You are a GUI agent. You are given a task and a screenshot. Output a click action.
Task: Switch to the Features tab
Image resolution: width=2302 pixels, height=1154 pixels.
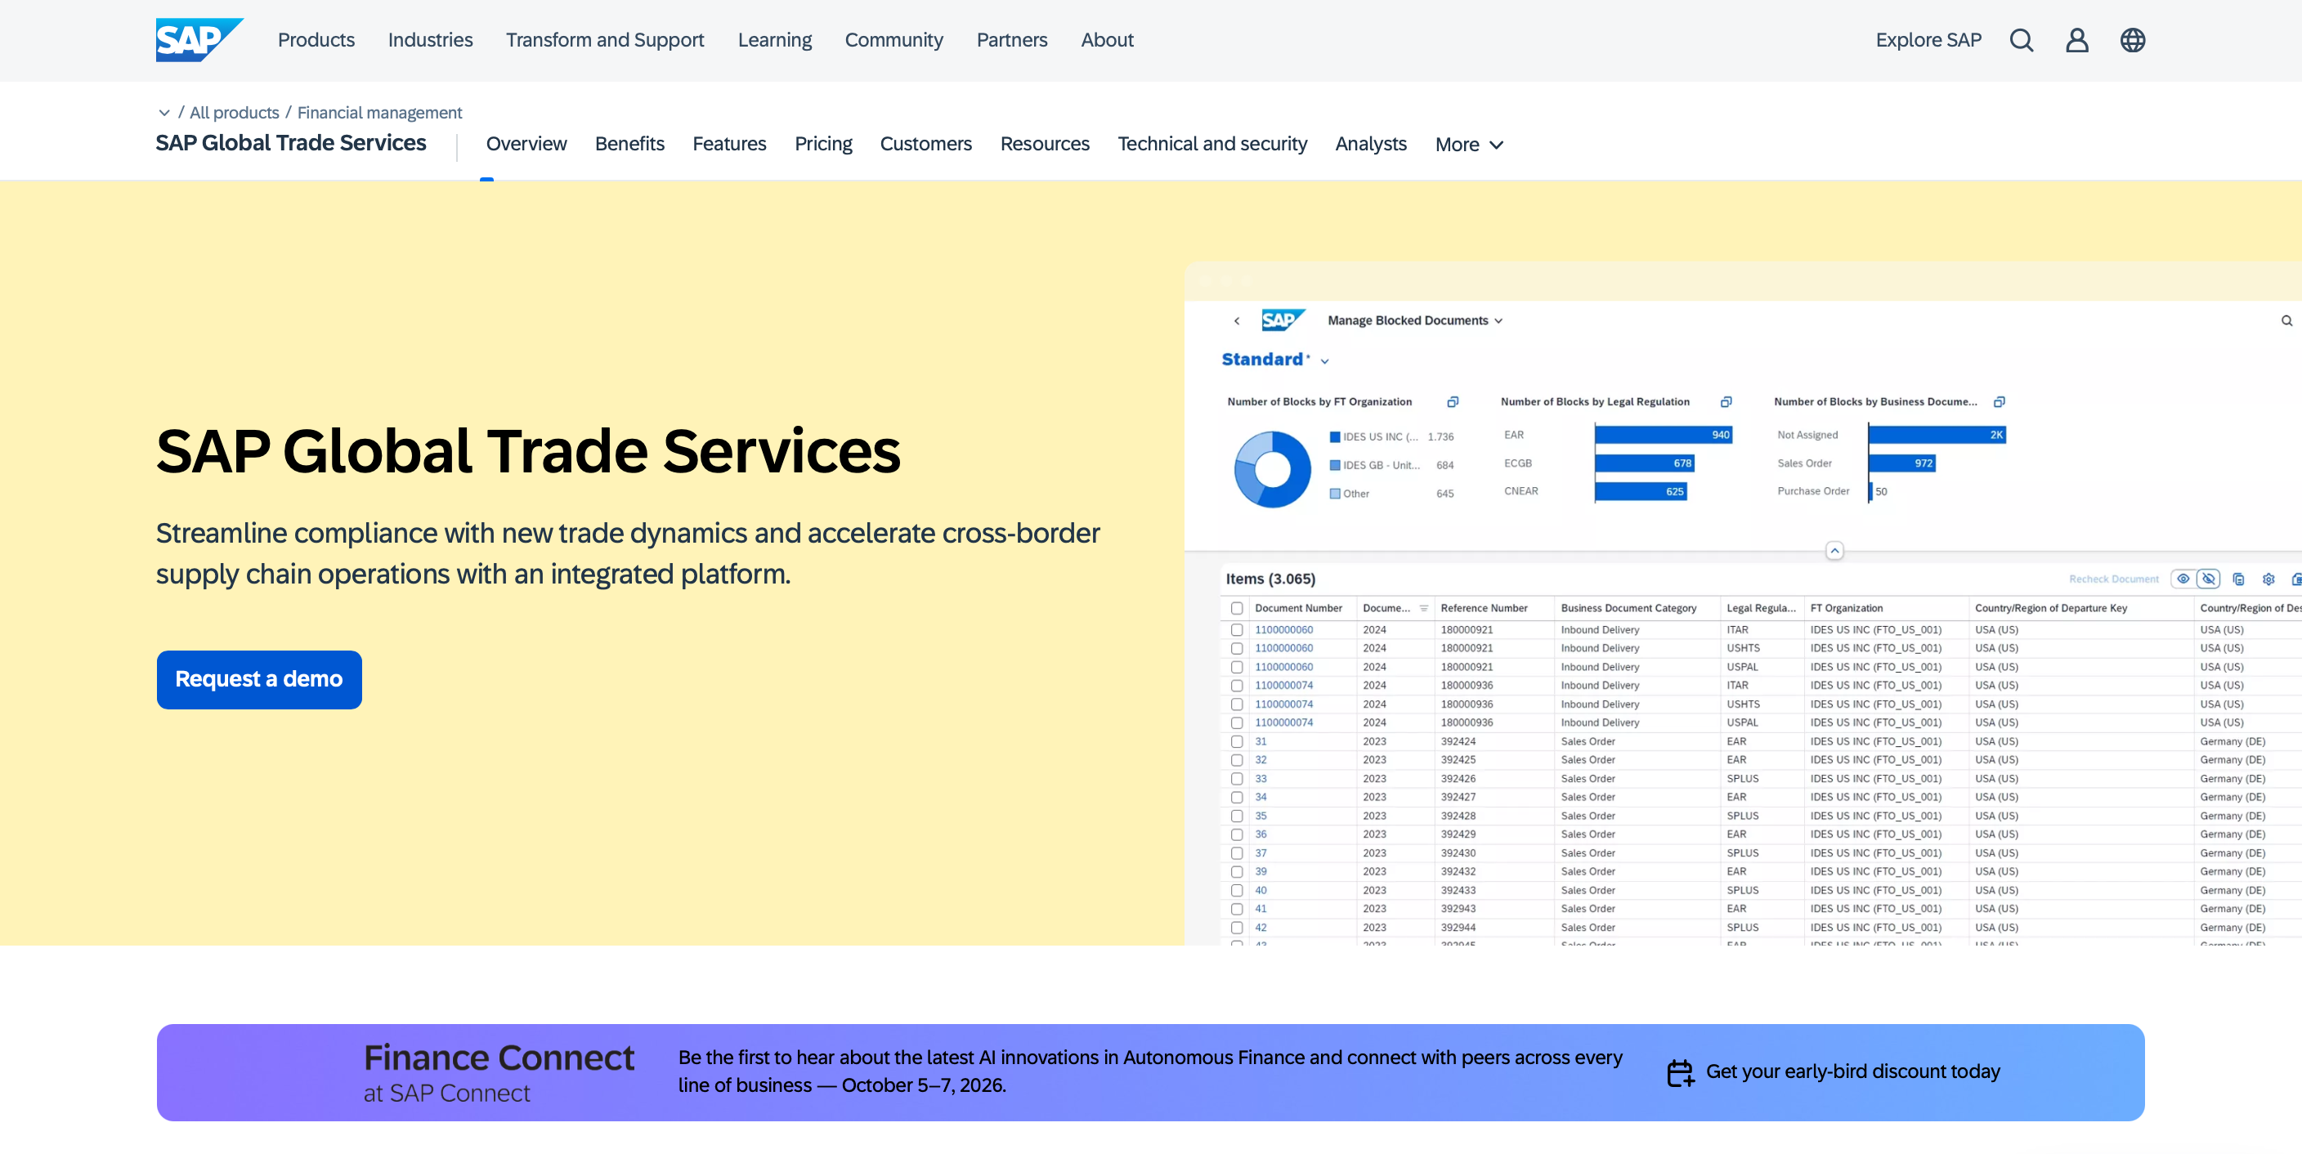pyautogui.click(x=729, y=144)
